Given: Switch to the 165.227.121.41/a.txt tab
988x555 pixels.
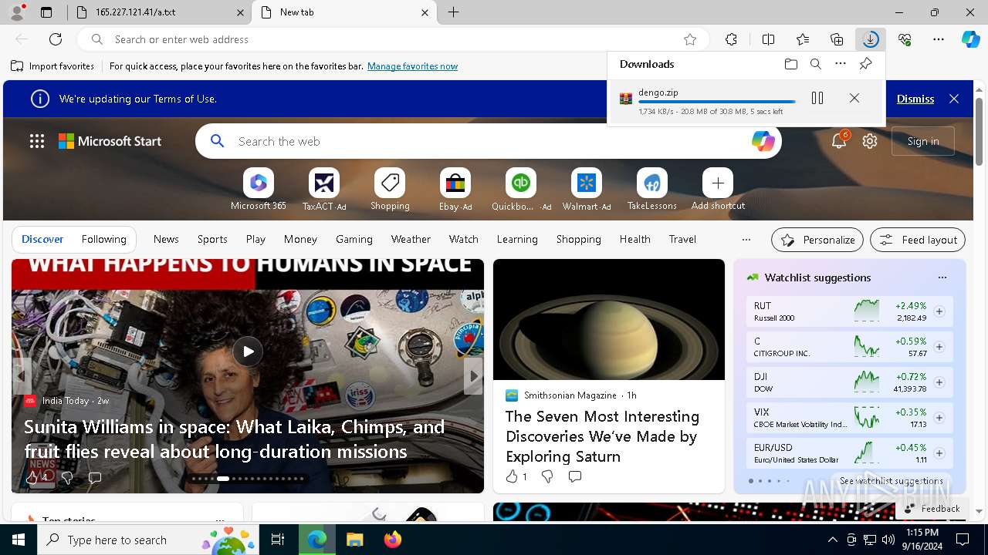Looking at the screenshot, I should (x=158, y=12).
